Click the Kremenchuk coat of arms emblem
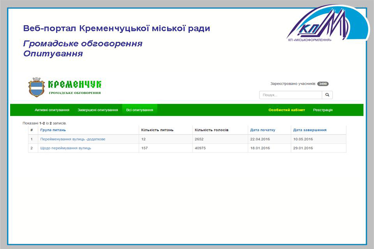The width and height of the screenshot is (374, 249). (36, 87)
